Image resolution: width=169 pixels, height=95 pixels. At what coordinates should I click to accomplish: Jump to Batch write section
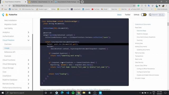point(138,59)
